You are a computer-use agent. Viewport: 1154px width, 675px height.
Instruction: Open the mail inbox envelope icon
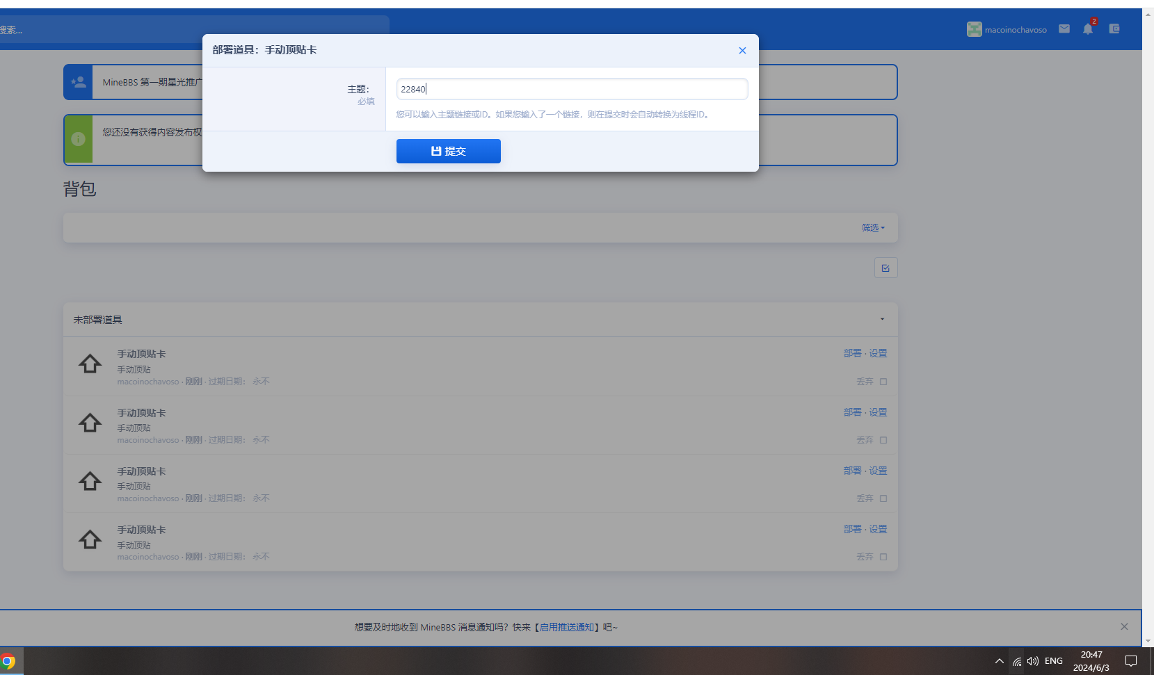[x=1064, y=29]
